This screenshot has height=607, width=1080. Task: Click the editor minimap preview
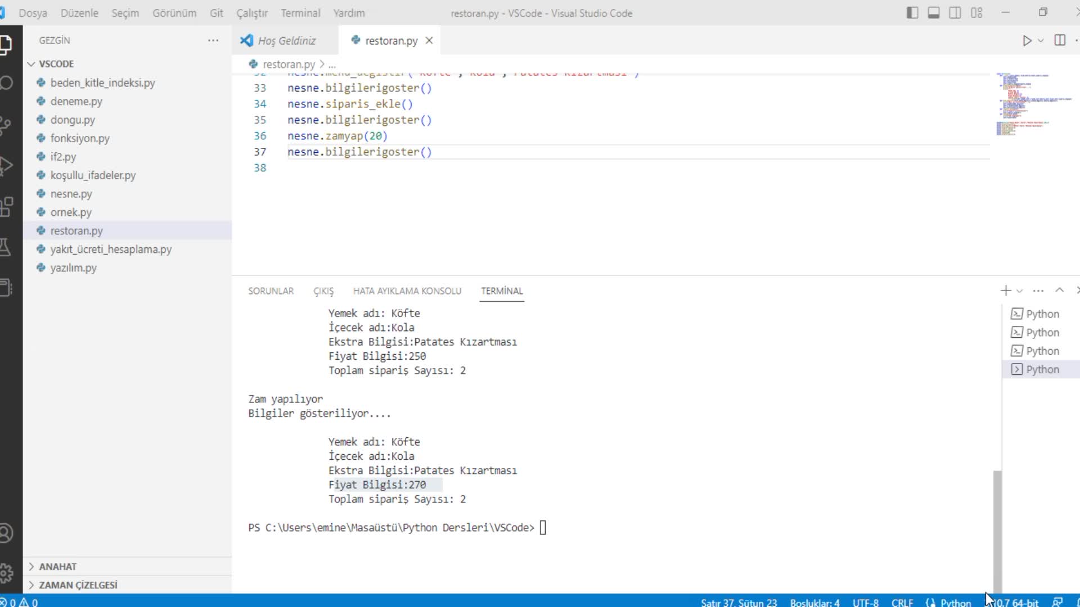point(1034,104)
